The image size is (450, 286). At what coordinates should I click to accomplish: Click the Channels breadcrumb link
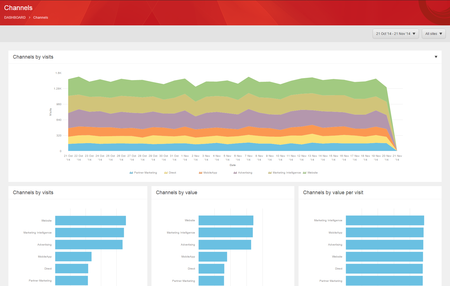pyautogui.click(x=41, y=18)
